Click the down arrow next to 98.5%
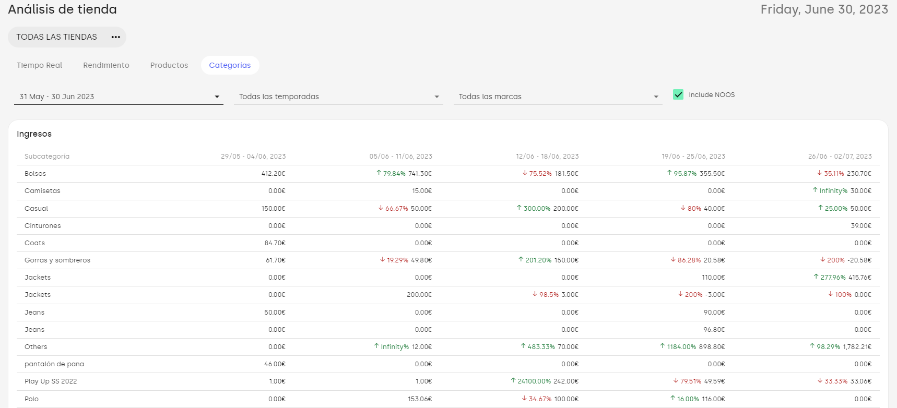 pos(535,294)
